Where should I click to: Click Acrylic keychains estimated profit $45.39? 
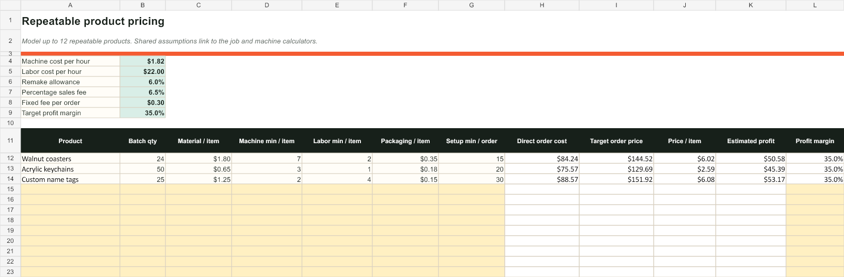click(751, 169)
